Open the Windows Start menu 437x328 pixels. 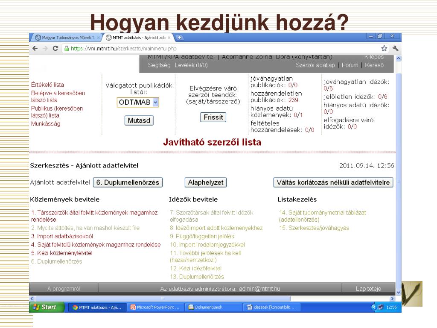coord(47,307)
